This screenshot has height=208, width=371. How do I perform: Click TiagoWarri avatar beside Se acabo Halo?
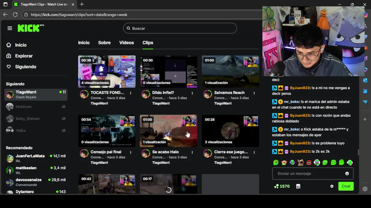(146, 153)
